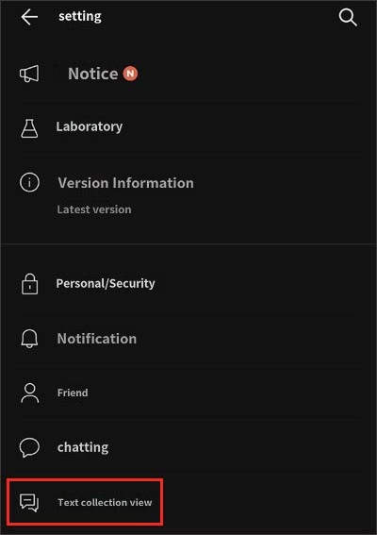377x535 pixels.
Task: Click the flask Laboratory icon
Action: 29,128
